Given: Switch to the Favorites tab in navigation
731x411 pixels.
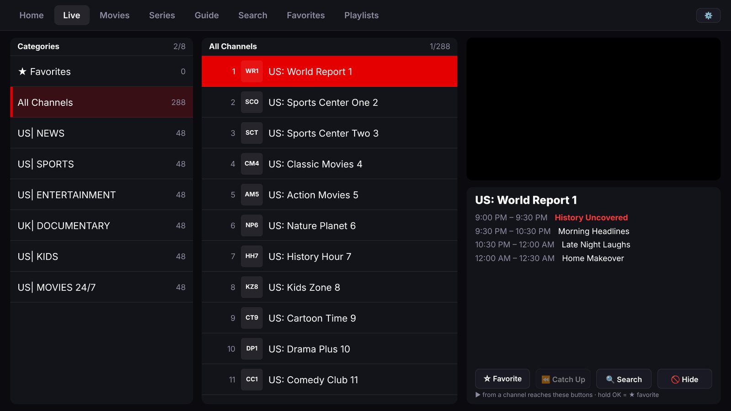Looking at the screenshot, I should [306, 16].
